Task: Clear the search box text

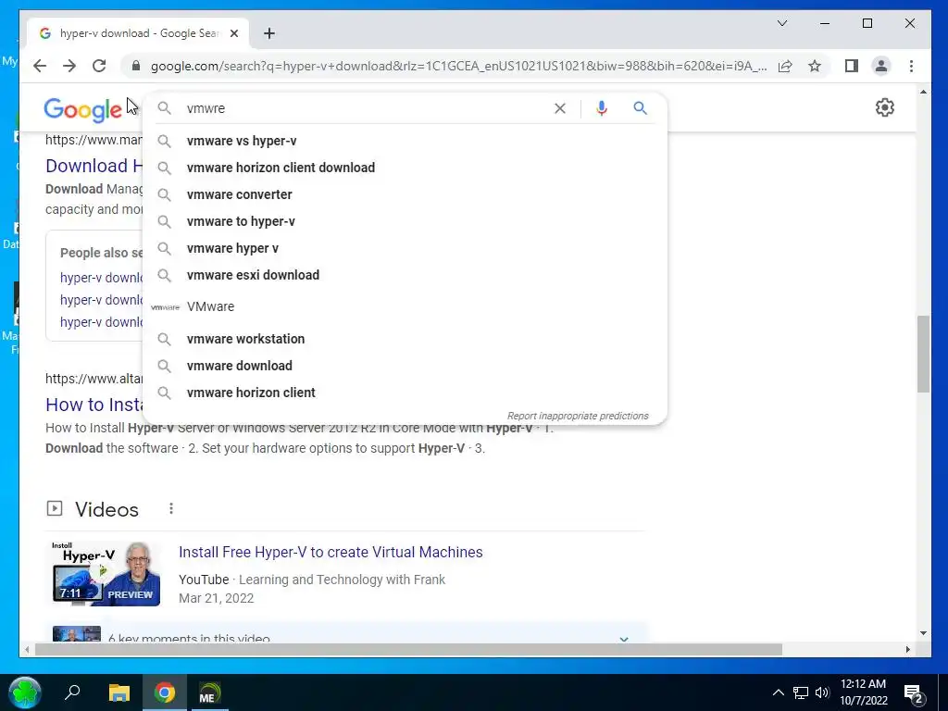Action: pyautogui.click(x=560, y=108)
